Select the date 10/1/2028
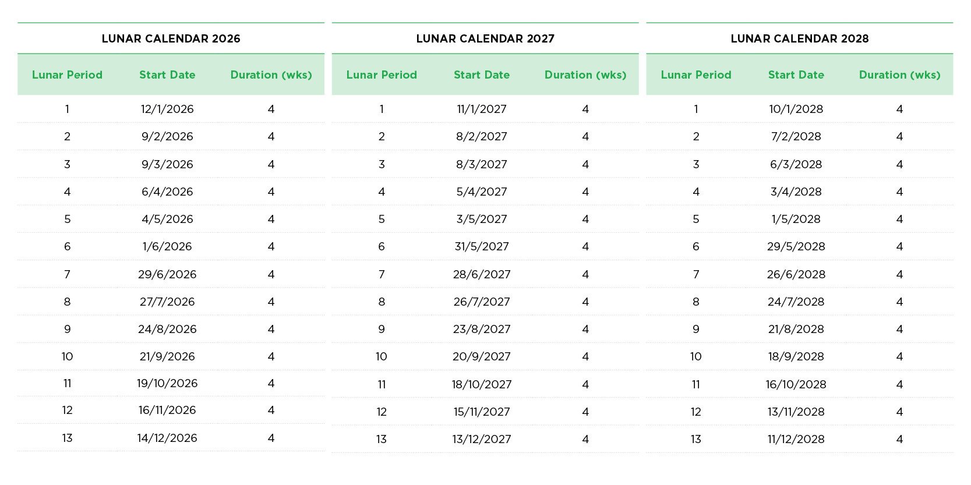This screenshot has height=485, width=971. tap(796, 109)
